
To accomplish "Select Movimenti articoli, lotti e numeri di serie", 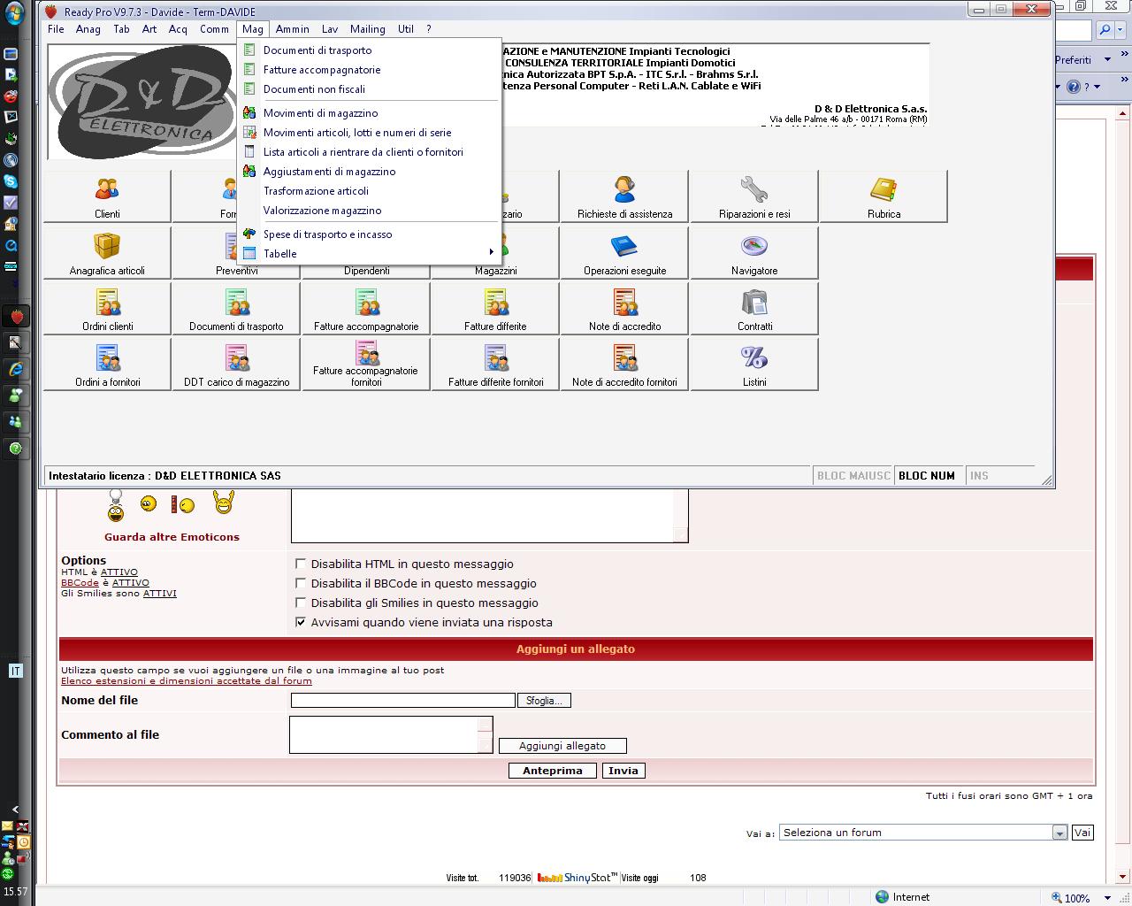I will pos(370,133).
